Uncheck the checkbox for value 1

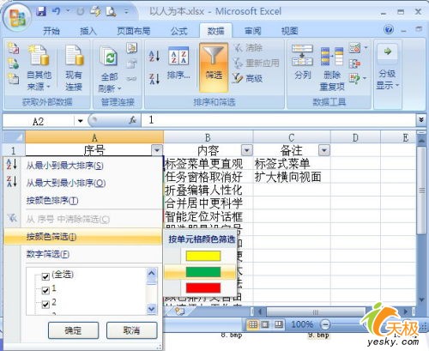click(45, 290)
